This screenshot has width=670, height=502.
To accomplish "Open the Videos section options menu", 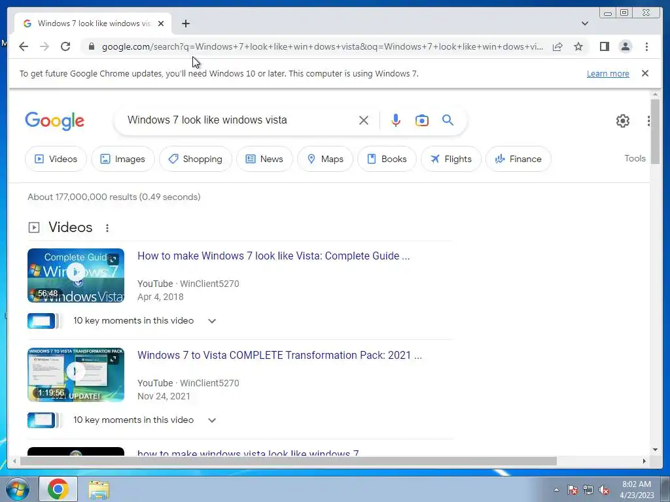I will pyautogui.click(x=107, y=228).
